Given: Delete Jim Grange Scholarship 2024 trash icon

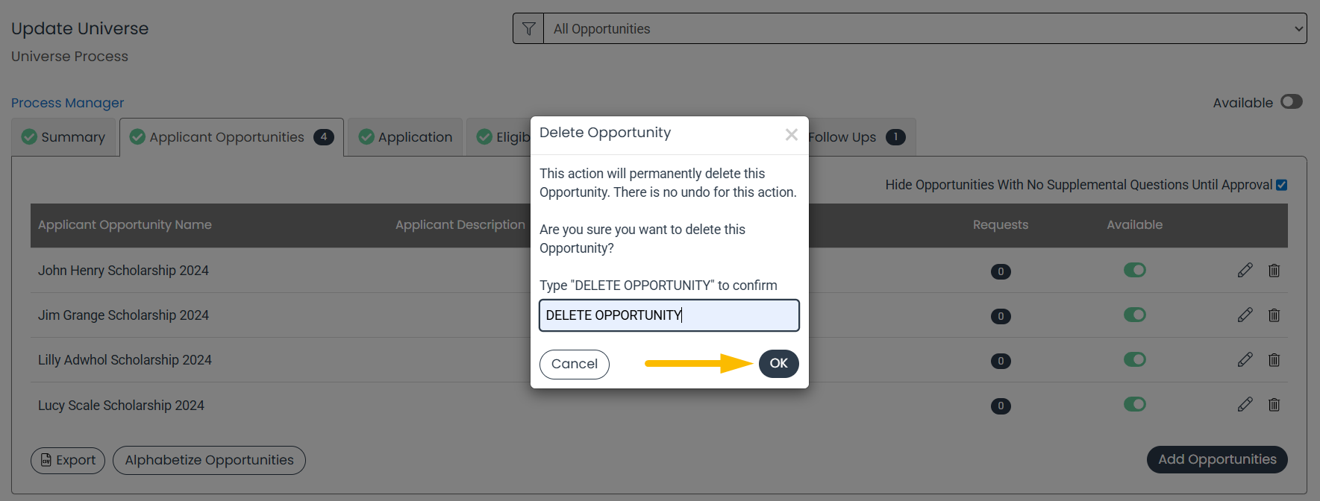Looking at the screenshot, I should point(1274,315).
